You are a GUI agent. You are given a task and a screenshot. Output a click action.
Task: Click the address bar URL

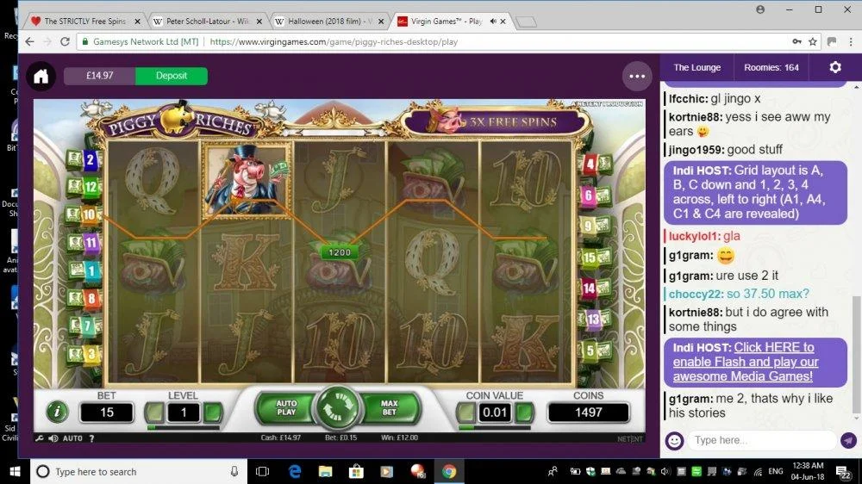pos(334,41)
